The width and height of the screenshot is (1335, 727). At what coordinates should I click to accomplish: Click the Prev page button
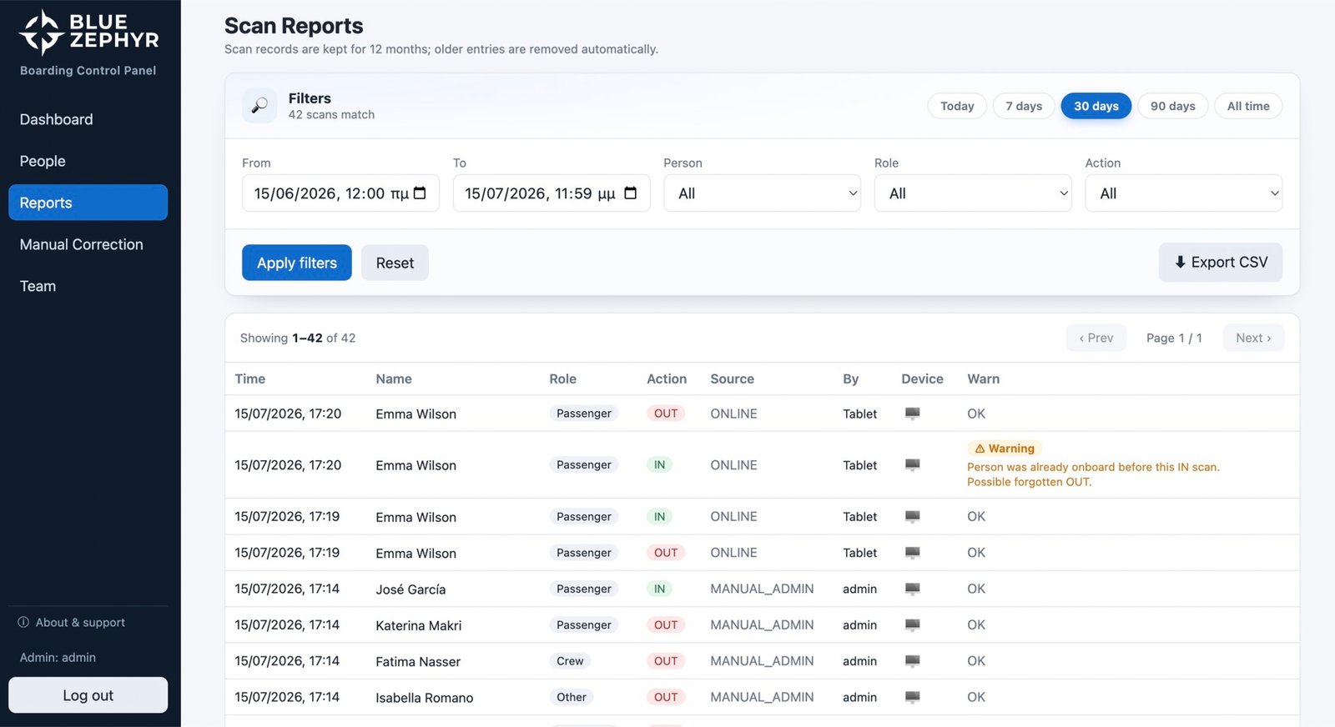(1096, 338)
